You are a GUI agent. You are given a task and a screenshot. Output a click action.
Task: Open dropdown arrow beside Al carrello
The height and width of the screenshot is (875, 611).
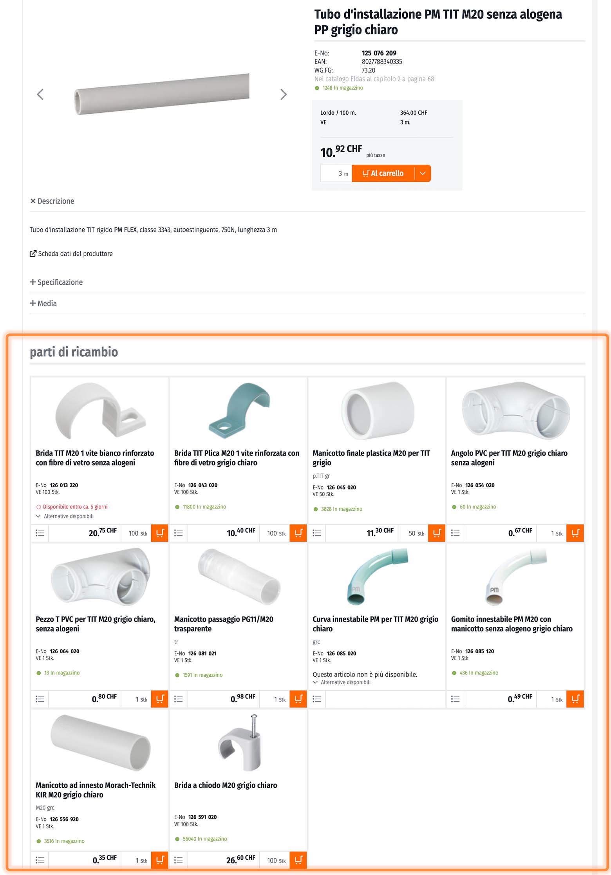(x=423, y=174)
